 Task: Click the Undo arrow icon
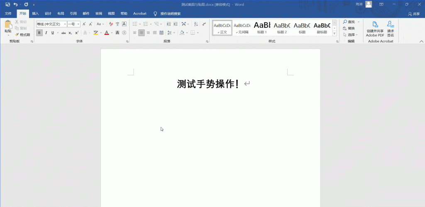click(x=15, y=4)
